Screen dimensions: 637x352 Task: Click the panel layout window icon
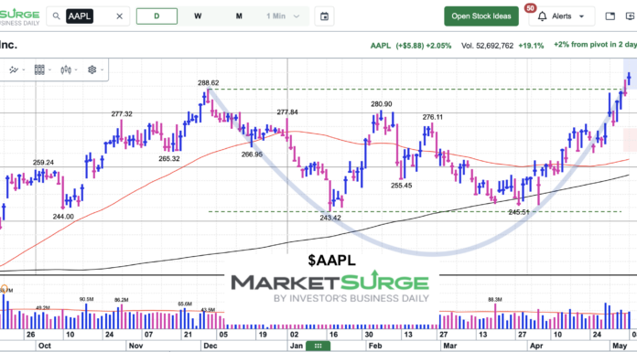click(610, 16)
